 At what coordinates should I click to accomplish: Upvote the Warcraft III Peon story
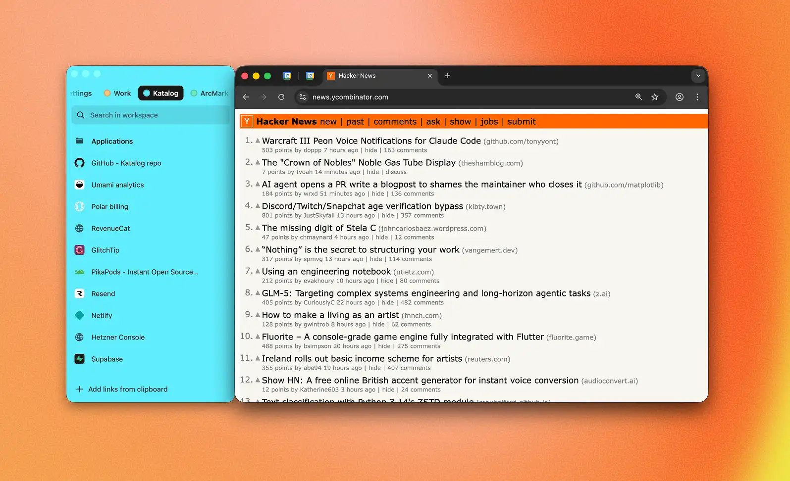[258, 141]
